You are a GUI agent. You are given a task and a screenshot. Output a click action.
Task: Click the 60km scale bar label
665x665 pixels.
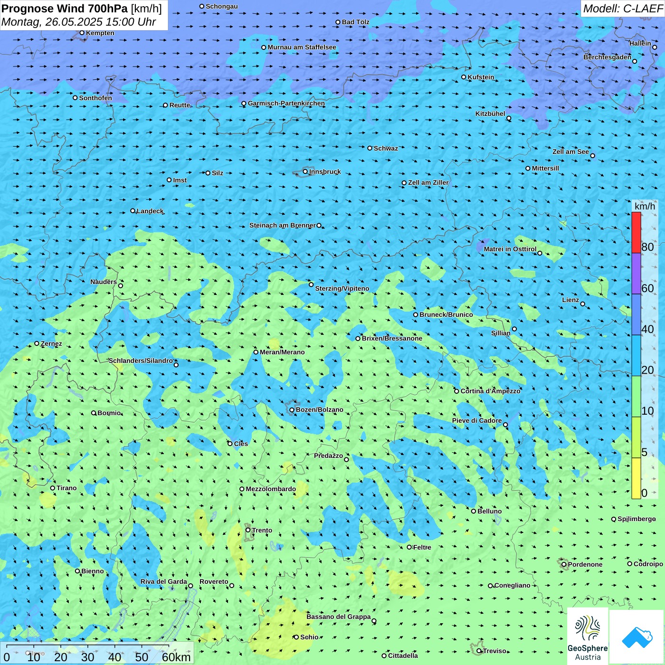[176, 657]
